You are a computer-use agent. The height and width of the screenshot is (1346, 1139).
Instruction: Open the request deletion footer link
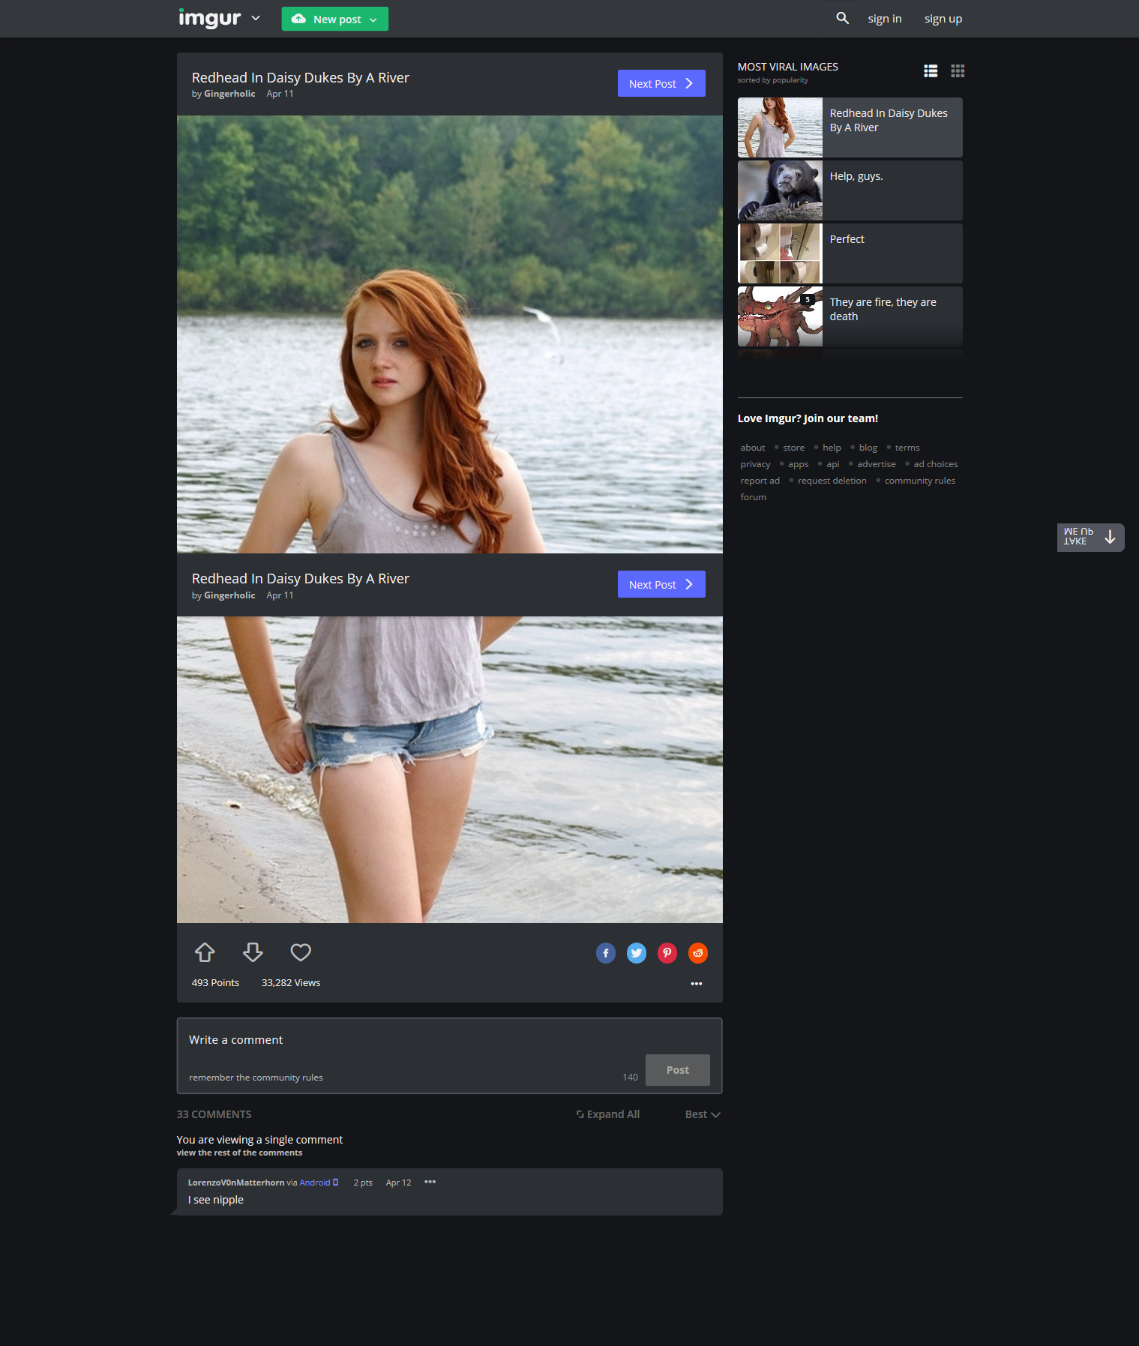click(832, 481)
